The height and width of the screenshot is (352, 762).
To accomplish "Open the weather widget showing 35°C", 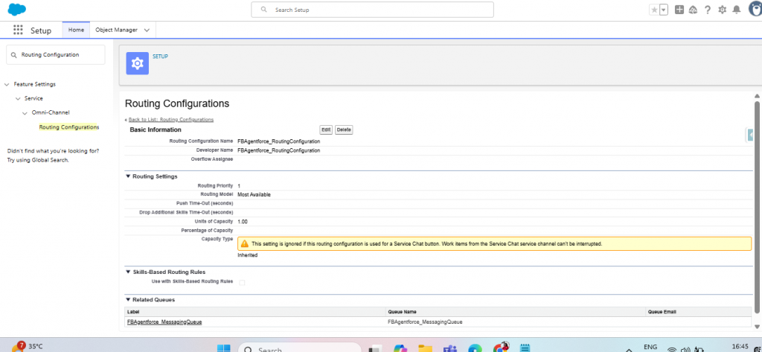I will coord(27,346).
